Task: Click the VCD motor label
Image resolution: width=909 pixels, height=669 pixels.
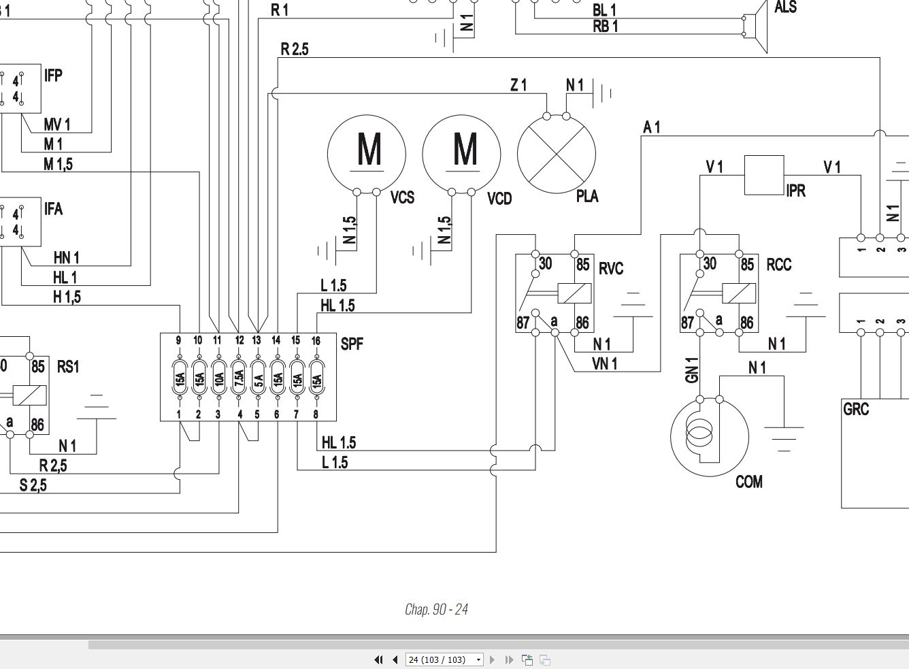Action: [x=499, y=199]
